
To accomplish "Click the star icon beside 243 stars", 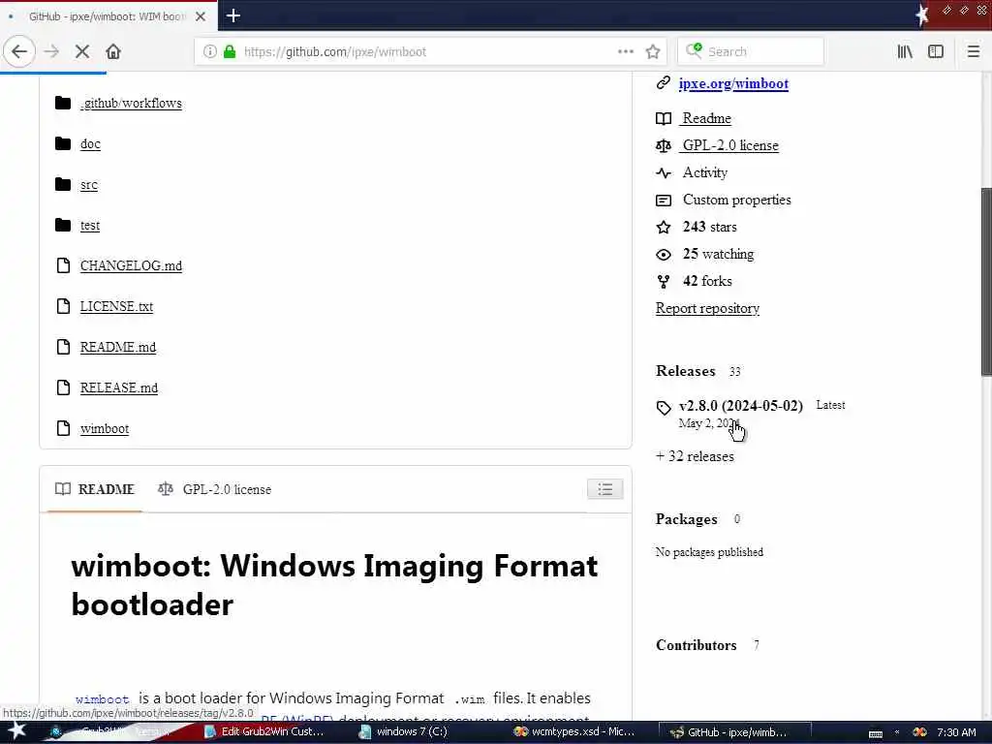I will tap(663, 227).
